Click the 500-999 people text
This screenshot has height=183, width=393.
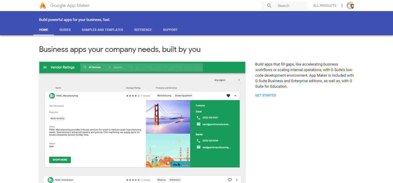click(x=57, y=106)
